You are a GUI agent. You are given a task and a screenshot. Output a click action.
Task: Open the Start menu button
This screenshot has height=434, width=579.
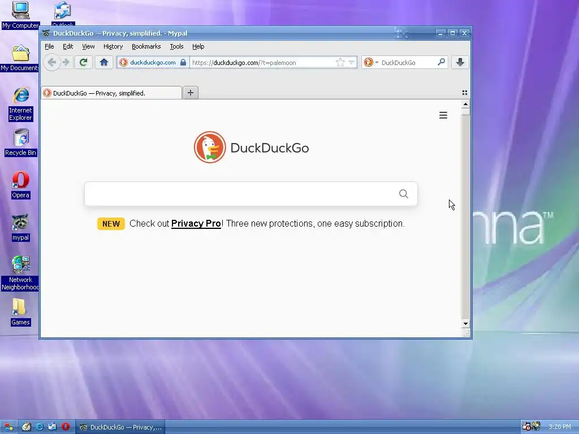pyautogui.click(x=8, y=427)
